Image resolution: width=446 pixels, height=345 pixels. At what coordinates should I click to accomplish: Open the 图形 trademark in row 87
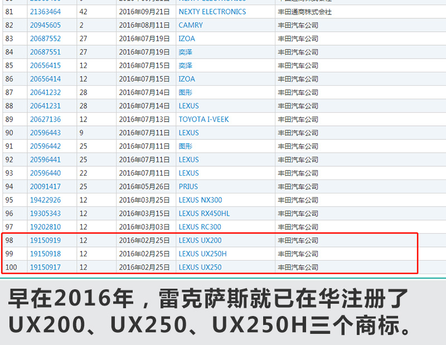[186, 93]
